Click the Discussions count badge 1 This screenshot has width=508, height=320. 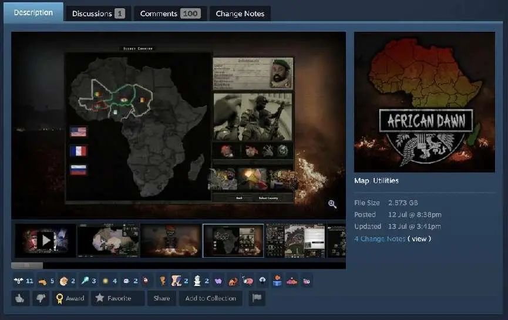coord(120,14)
